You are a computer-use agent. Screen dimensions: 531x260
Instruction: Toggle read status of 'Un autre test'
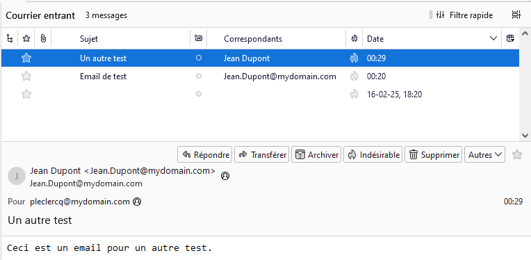coord(199,58)
